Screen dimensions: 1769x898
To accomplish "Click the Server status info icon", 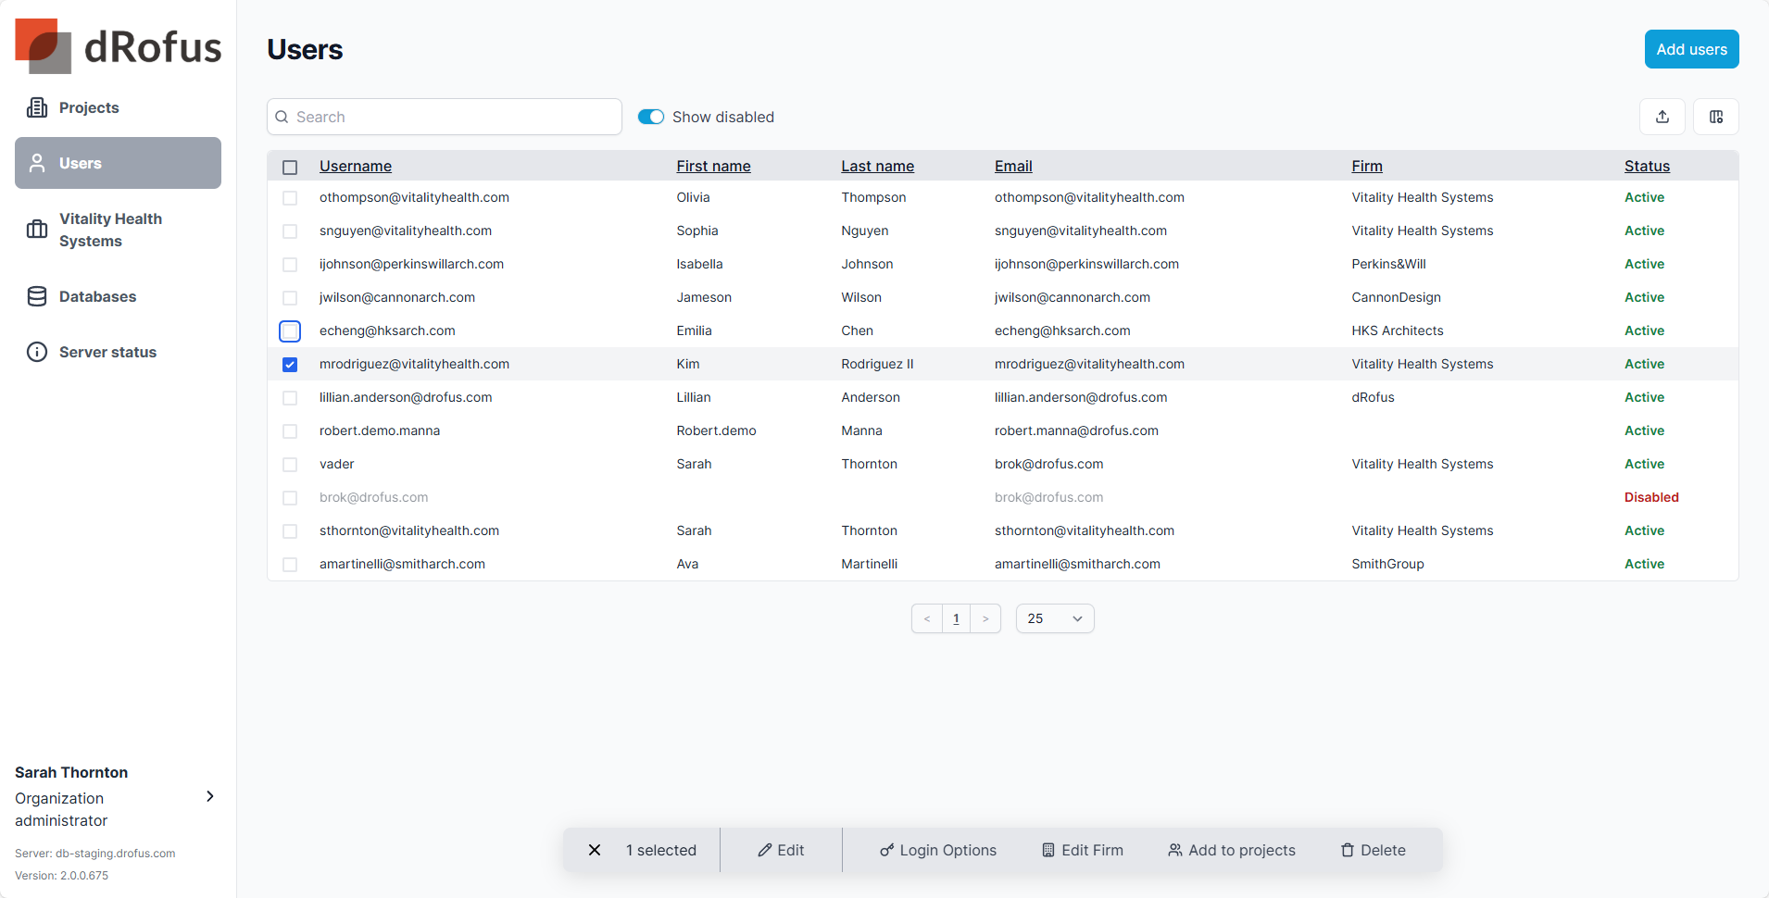I will [x=37, y=352].
